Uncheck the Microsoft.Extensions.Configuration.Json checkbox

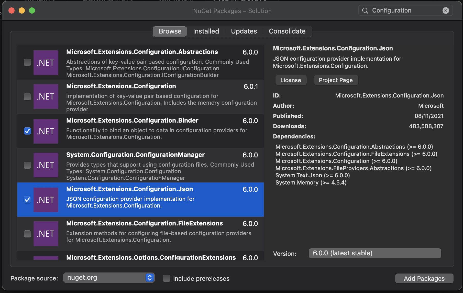[x=27, y=200]
